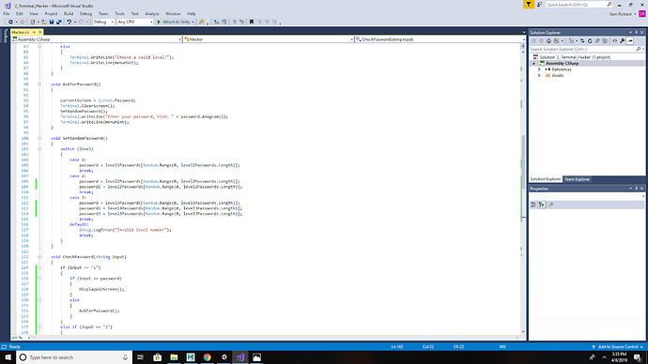Click the Solution and Folders view switch icon

[x=557, y=41]
